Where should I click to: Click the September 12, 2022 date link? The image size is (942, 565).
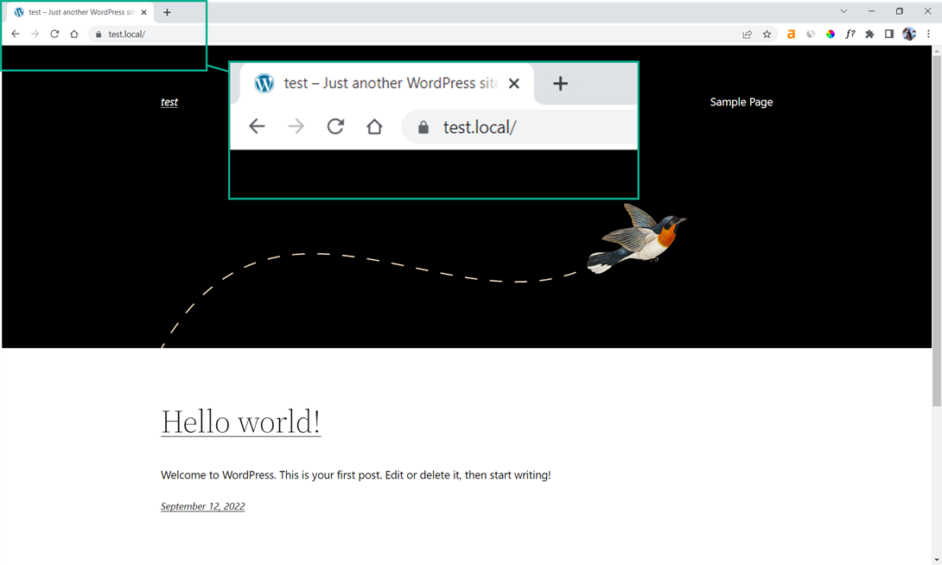[202, 506]
